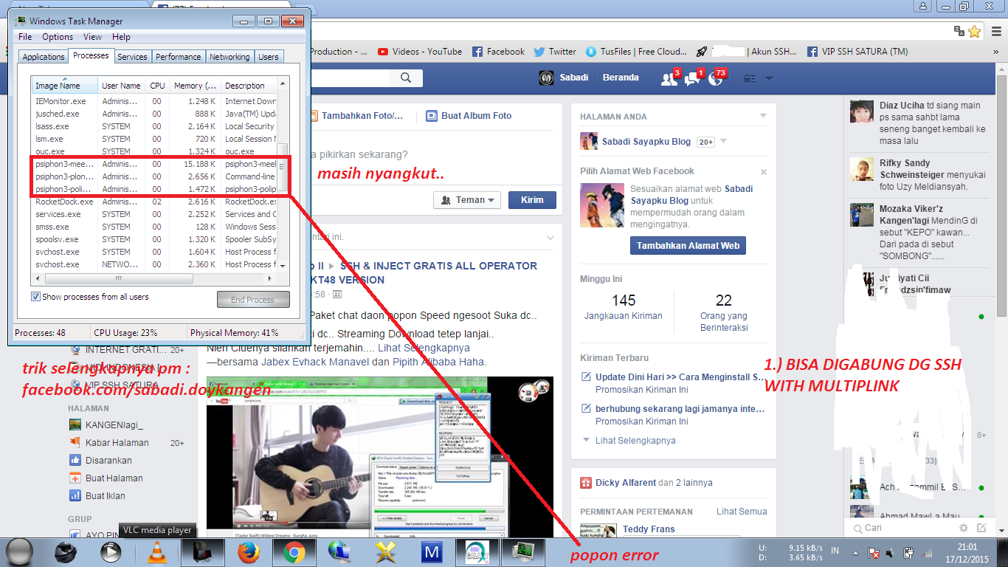Image resolution: width=1008 pixels, height=567 pixels.
Task: Click the Disarankan sidebar icon
Action: [x=75, y=460]
